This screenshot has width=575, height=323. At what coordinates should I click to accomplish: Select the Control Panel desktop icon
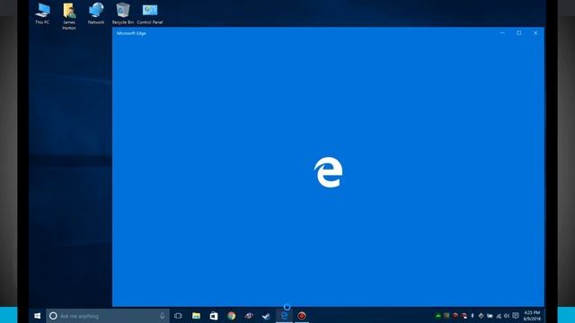tap(150, 13)
